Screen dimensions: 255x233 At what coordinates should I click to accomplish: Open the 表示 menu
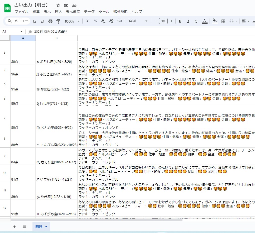pos(47,12)
